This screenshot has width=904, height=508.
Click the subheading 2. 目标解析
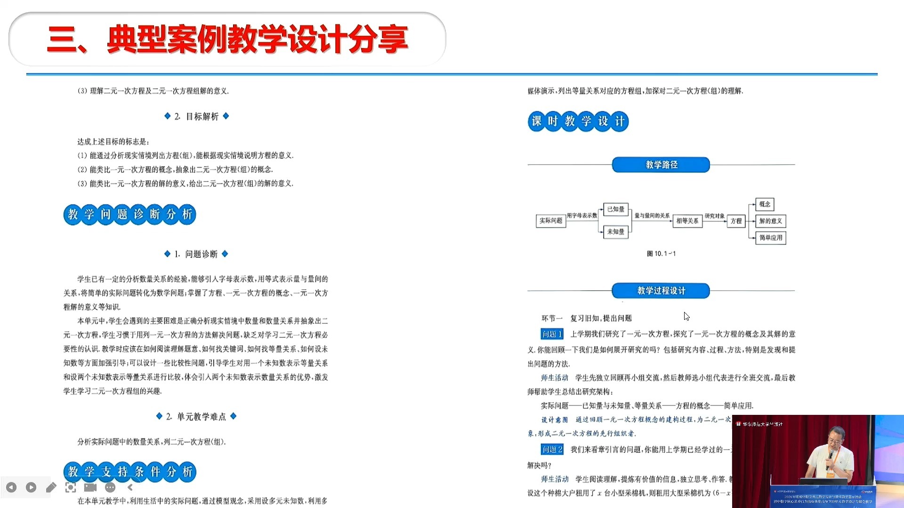click(x=196, y=116)
